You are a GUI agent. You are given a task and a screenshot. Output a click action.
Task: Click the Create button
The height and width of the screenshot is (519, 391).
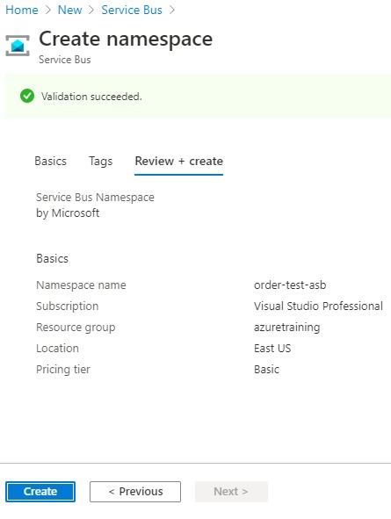40,492
